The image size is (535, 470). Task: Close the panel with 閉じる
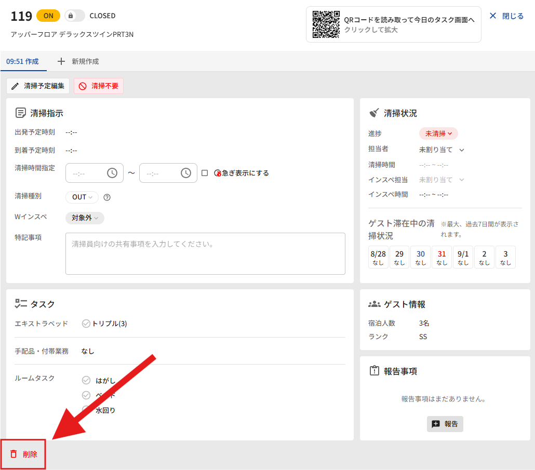coord(506,16)
